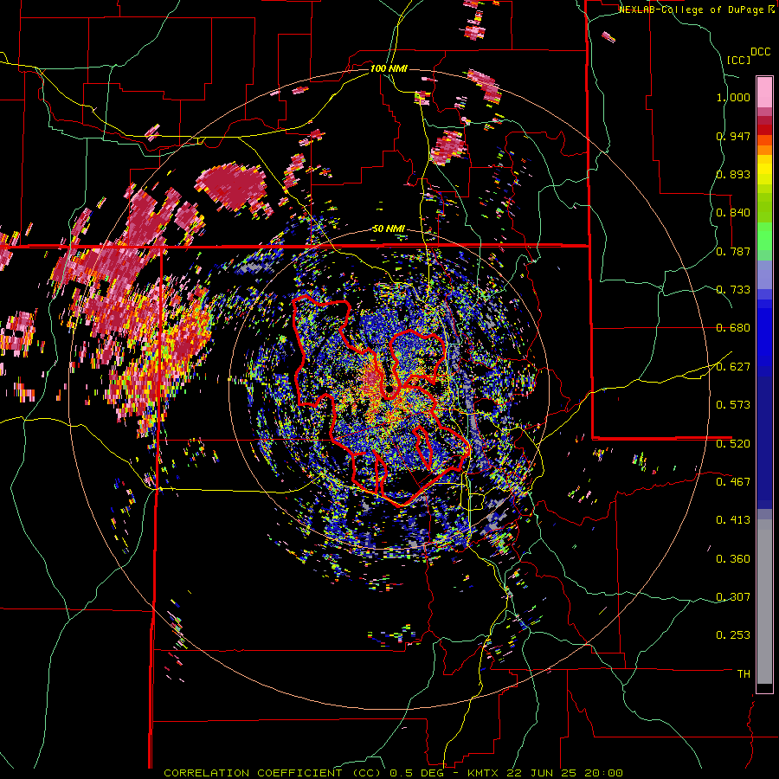Screen dimensions: 779x779
Task: Click the 22 JUN 25 20:00 timestamp
Action: click(x=564, y=773)
